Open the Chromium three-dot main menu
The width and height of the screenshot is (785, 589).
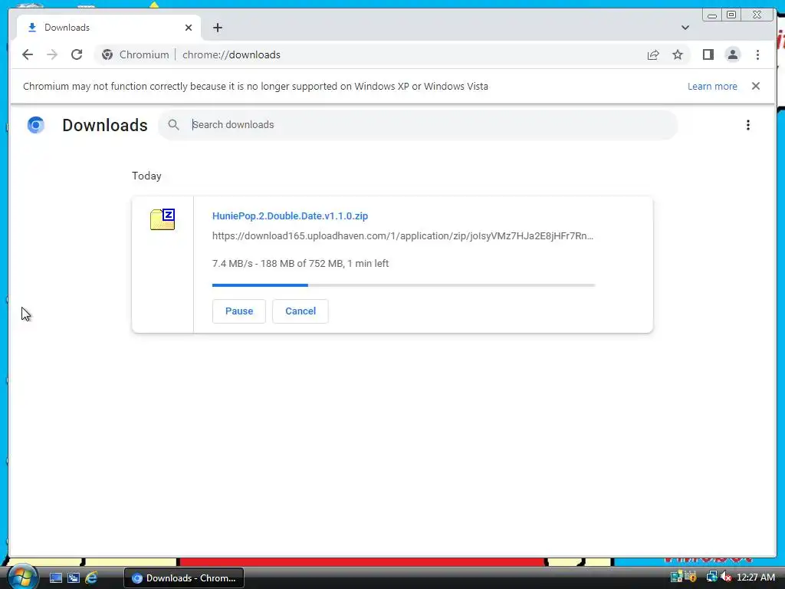click(x=757, y=54)
